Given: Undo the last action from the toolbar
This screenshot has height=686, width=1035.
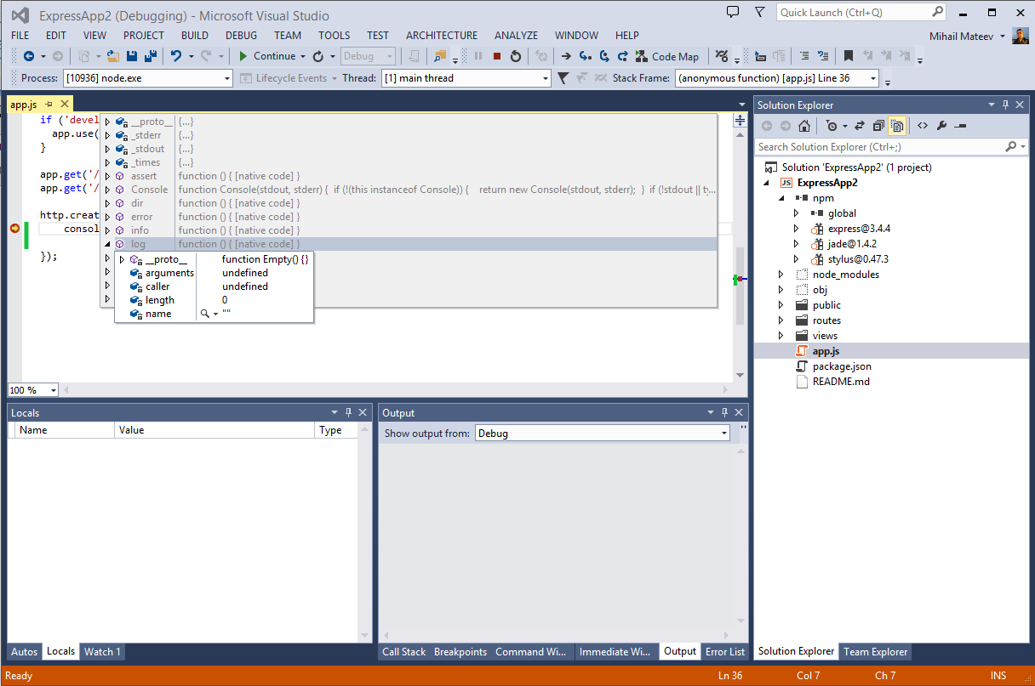Looking at the screenshot, I should [175, 56].
